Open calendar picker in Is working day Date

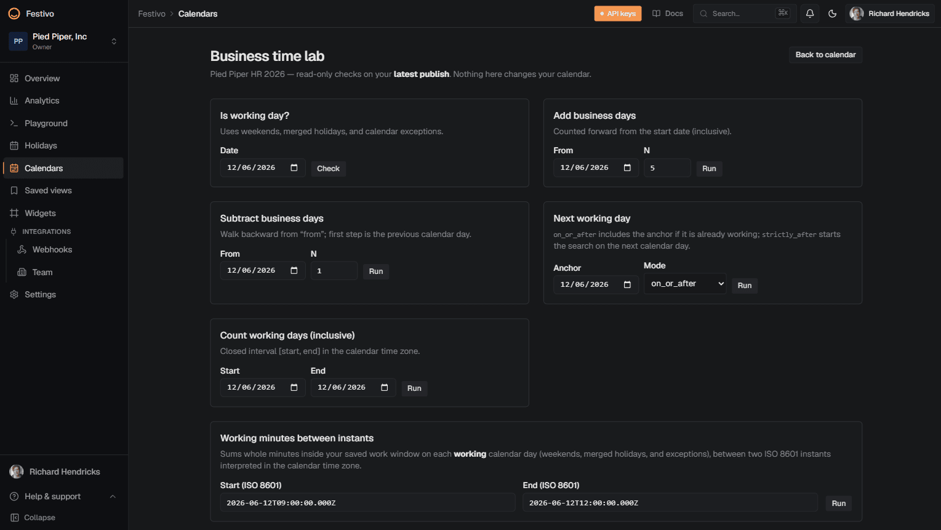[x=294, y=167]
